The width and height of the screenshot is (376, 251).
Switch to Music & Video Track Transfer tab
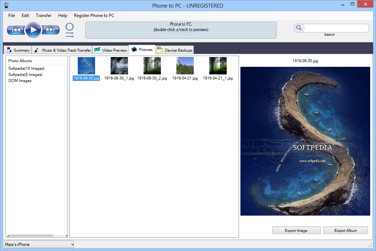pyautogui.click(x=62, y=50)
